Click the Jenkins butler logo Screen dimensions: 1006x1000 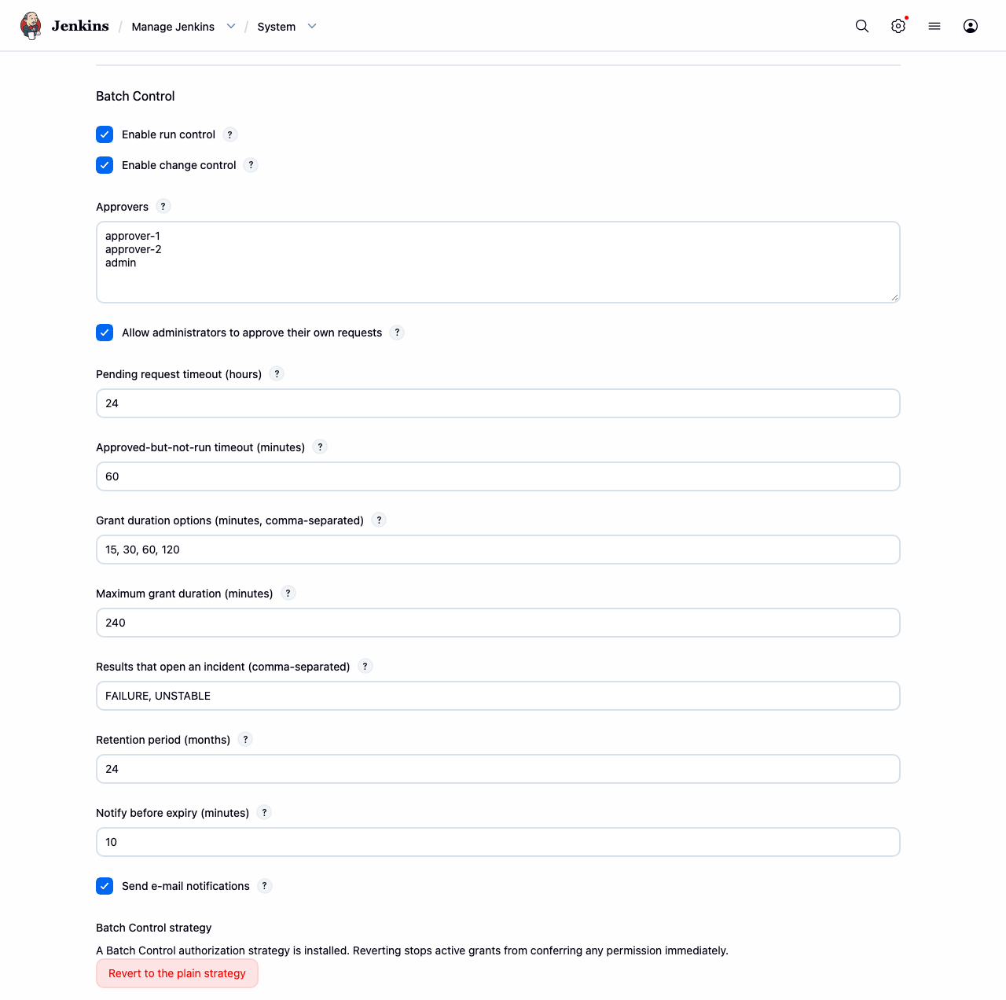(31, 26)
